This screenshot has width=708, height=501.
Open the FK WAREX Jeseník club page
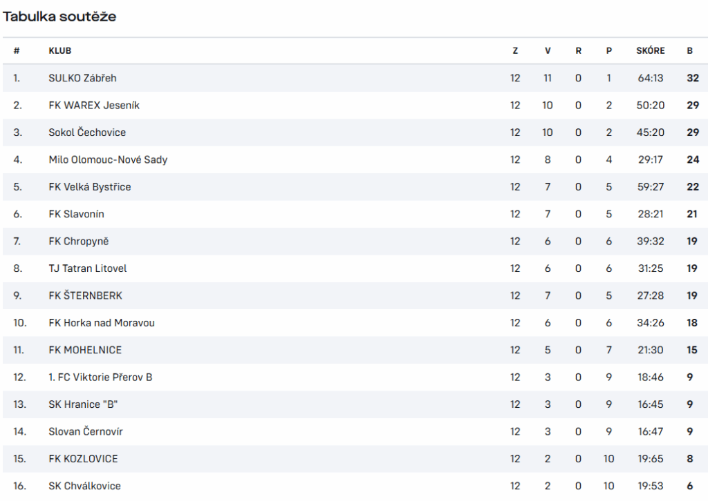[x=94, y=105]
